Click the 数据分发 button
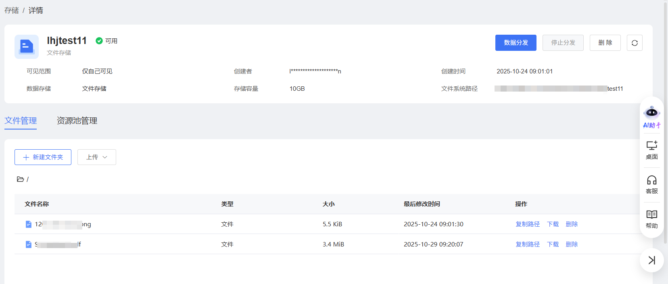 coord(516,43)
